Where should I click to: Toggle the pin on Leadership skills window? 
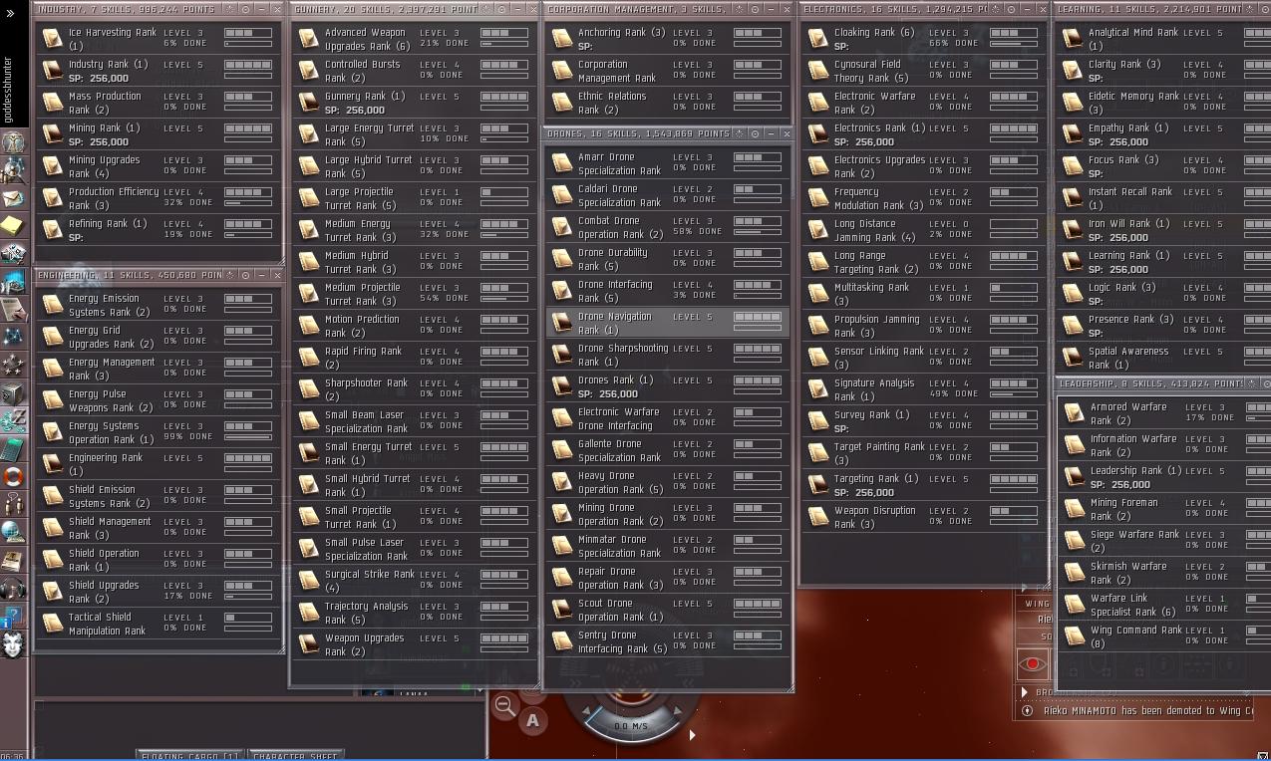1250,383
